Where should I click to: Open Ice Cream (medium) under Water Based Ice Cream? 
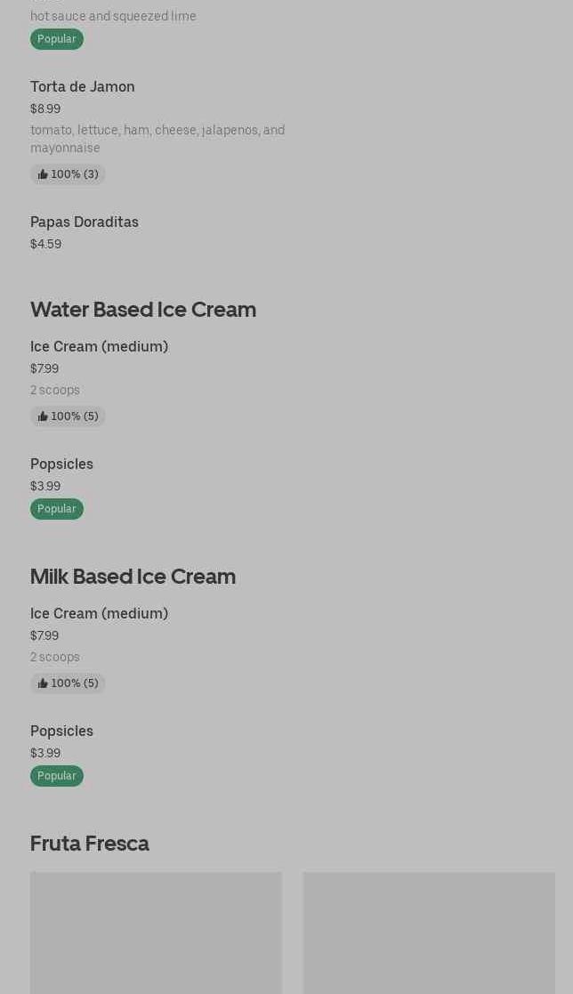pos(99,346)
